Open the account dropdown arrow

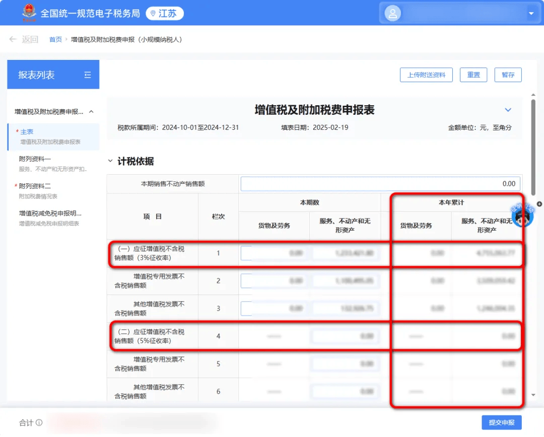[531, 14]
